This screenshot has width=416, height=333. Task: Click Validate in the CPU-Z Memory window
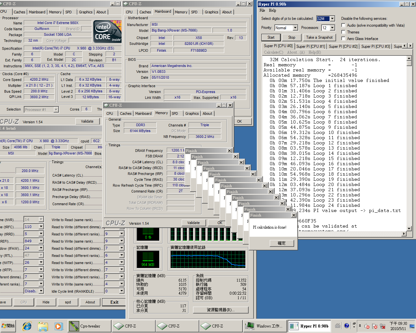(x=193, y=223)
